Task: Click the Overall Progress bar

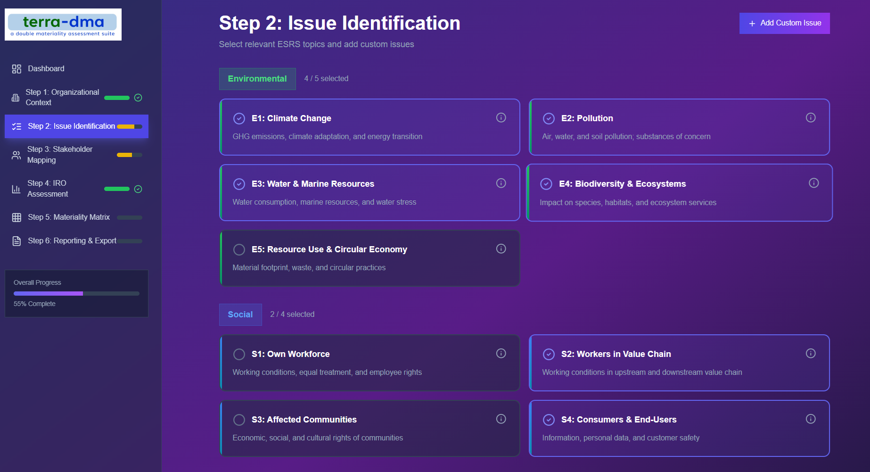Action: (76, 293)
